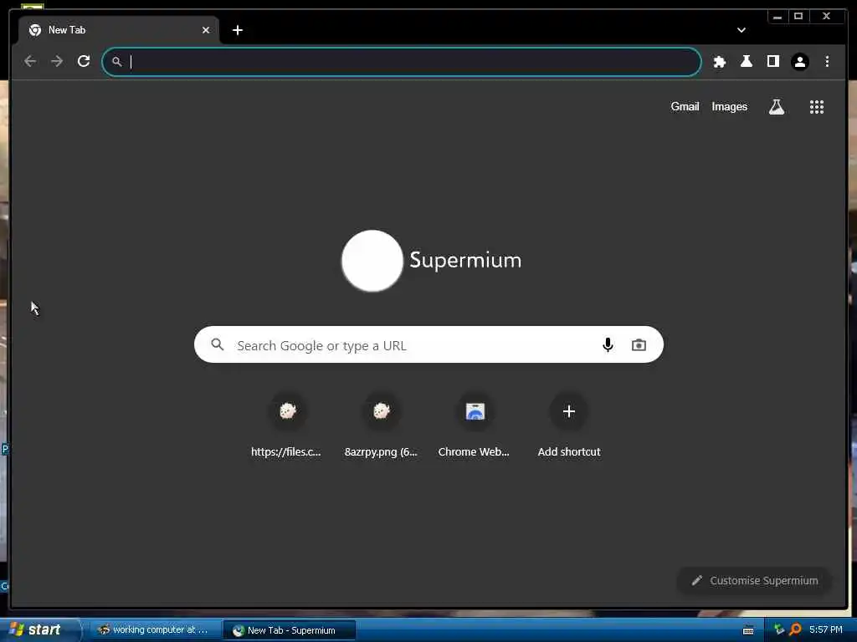Open the three-dot browser menu
Viewport: 857px width, 642px height.
(x=827, y=62)
